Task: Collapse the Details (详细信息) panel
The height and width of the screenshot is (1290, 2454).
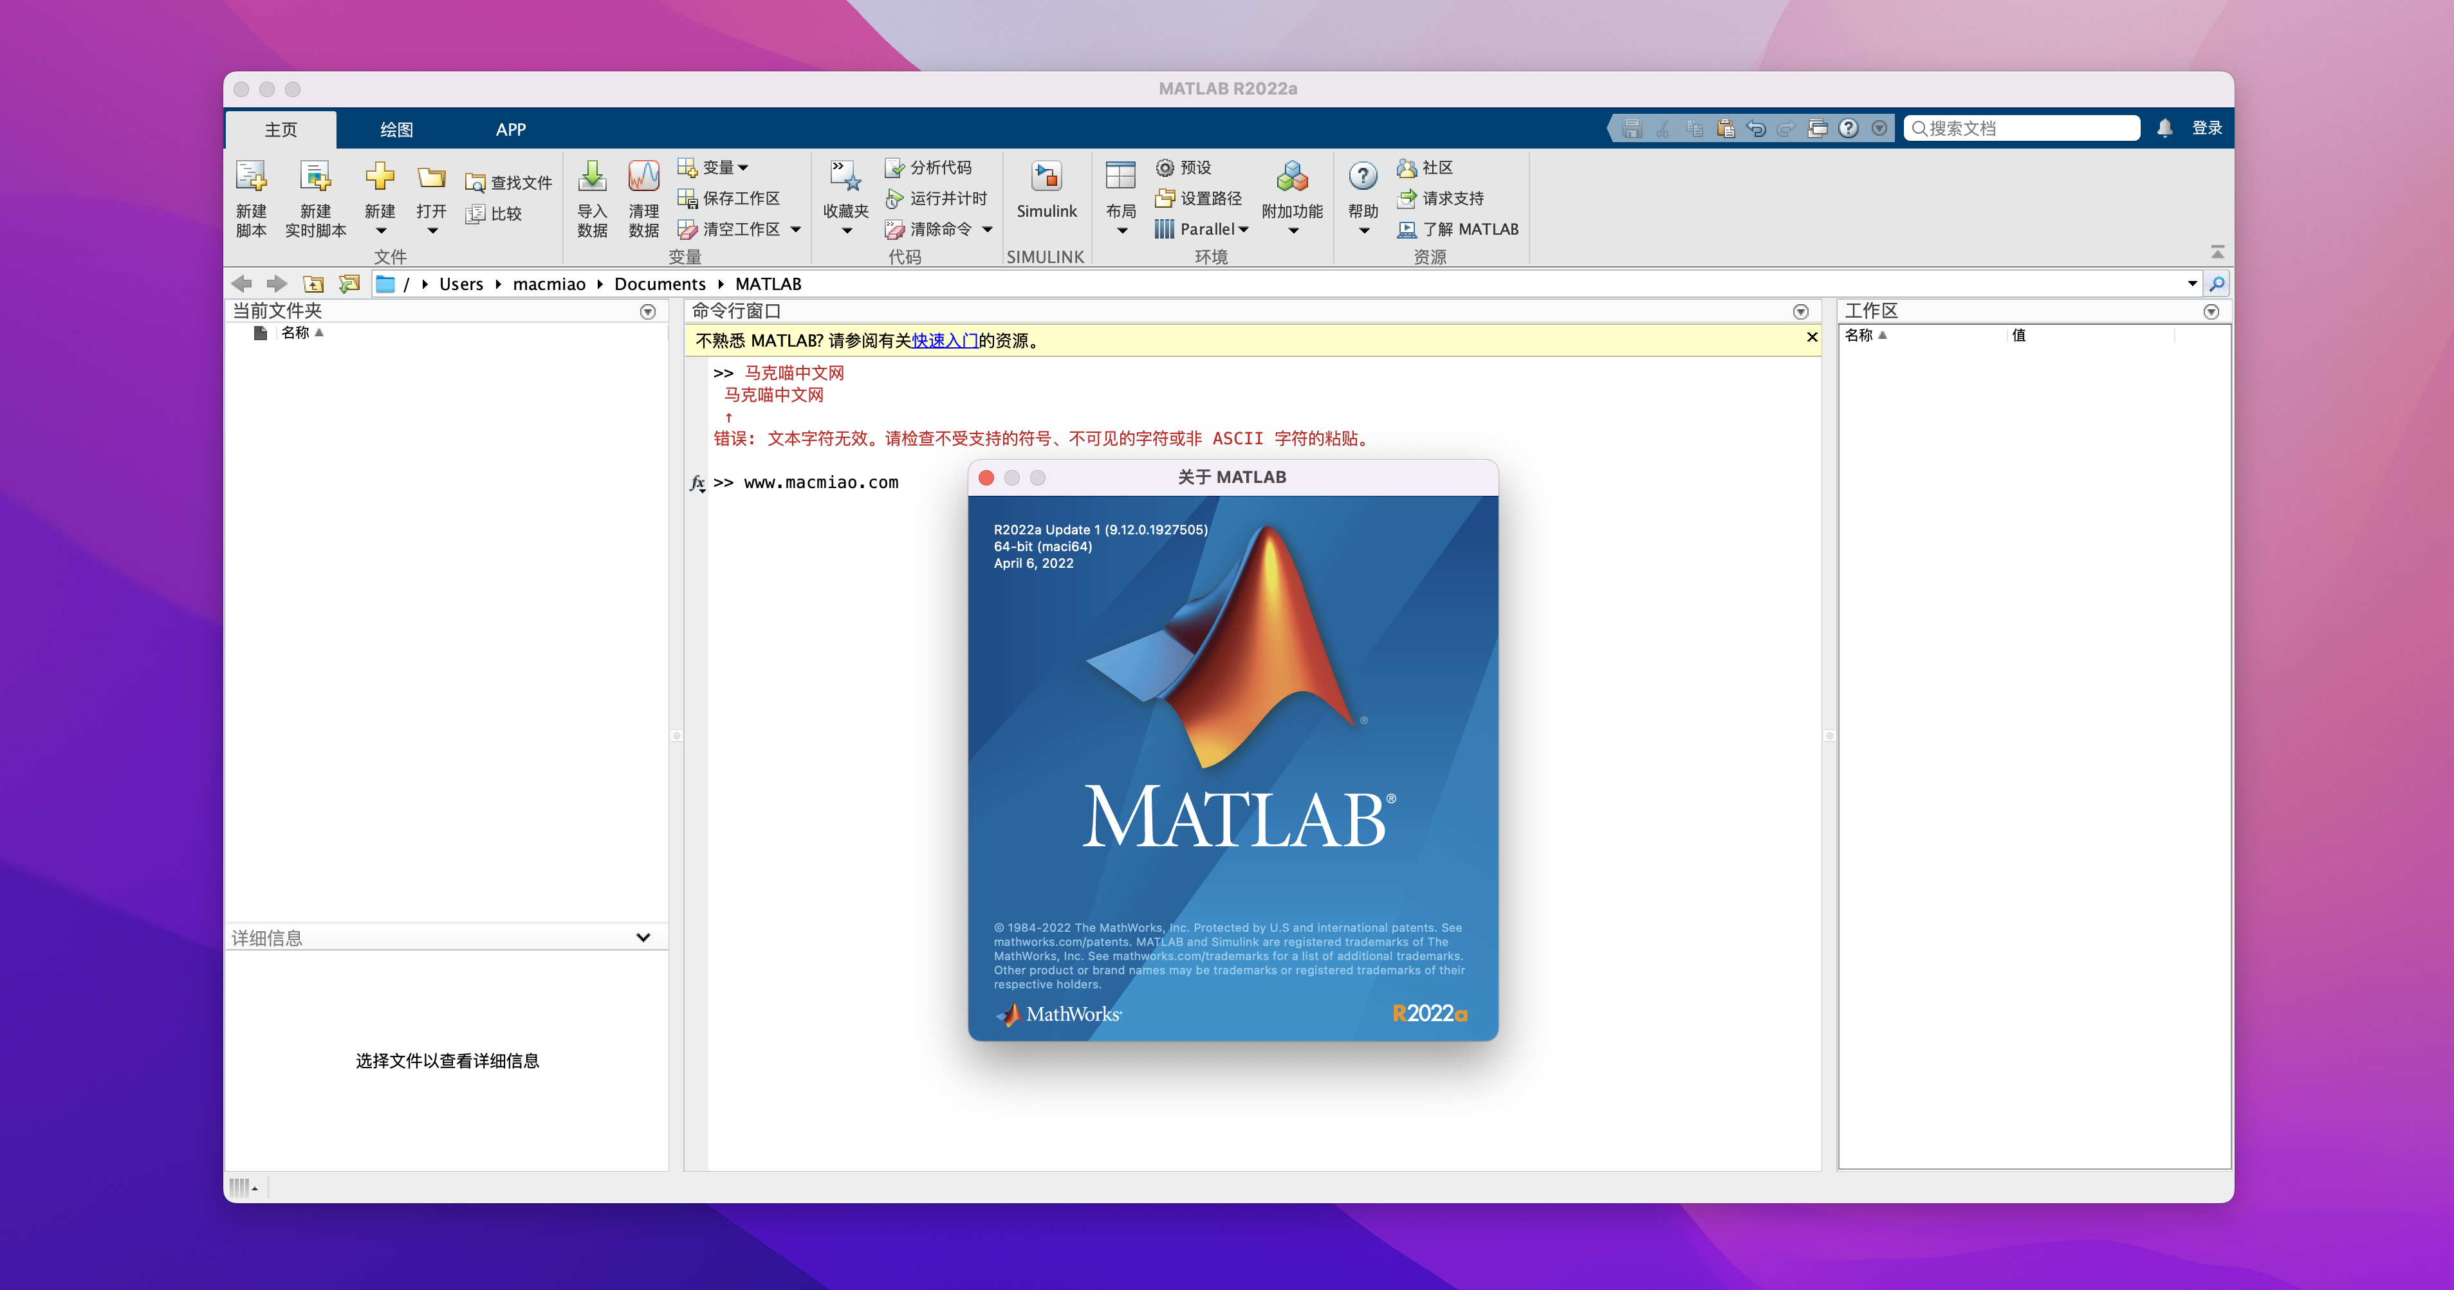Action: [x=643, y=938]
